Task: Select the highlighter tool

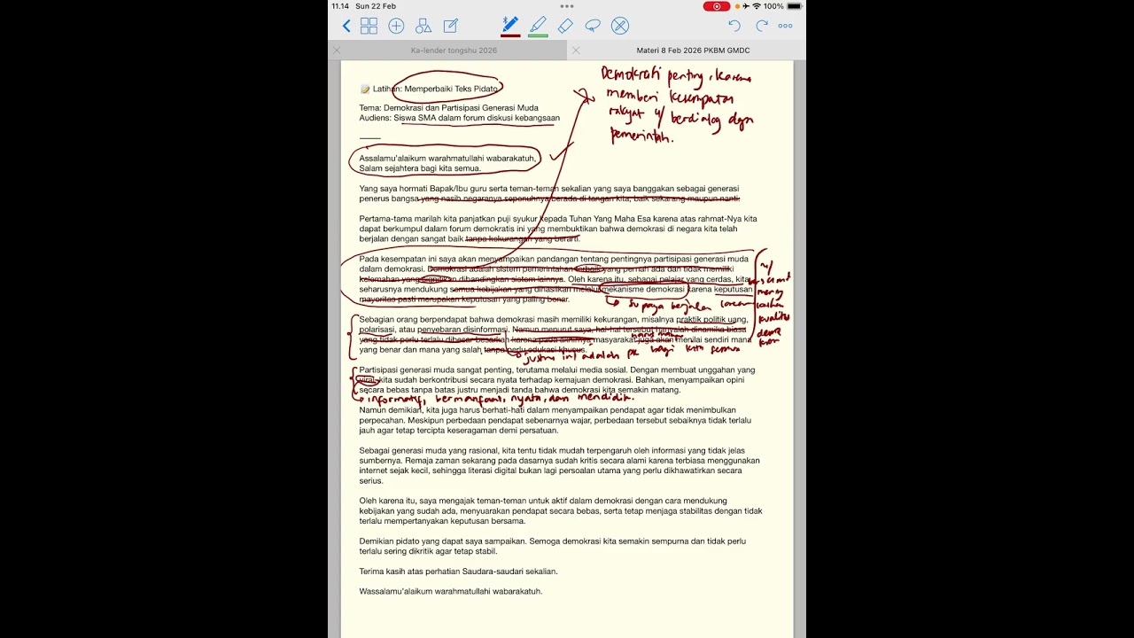Action: [538, 24]
